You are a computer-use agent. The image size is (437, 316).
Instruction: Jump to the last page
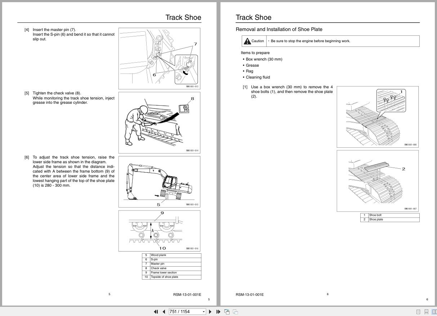pos(218,312)
